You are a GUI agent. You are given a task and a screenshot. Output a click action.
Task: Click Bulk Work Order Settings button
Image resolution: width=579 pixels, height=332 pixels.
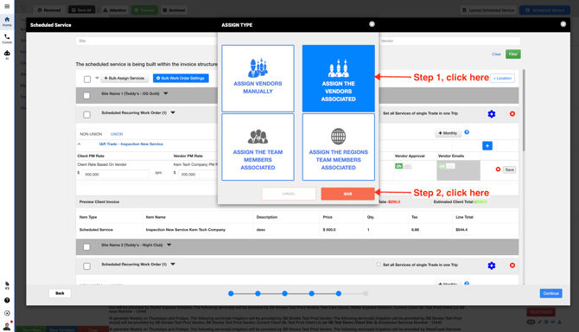[x=181, y=79]
